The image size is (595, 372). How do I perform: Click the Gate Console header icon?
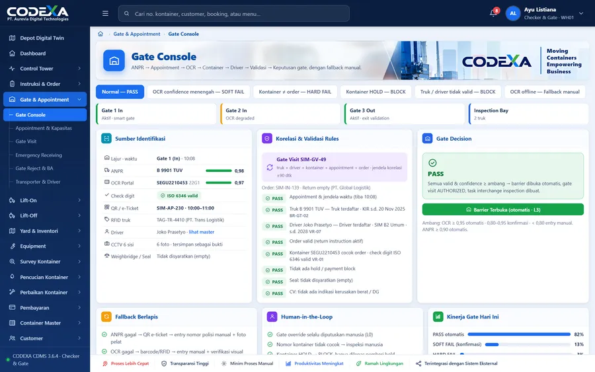[x=114, y=61]
